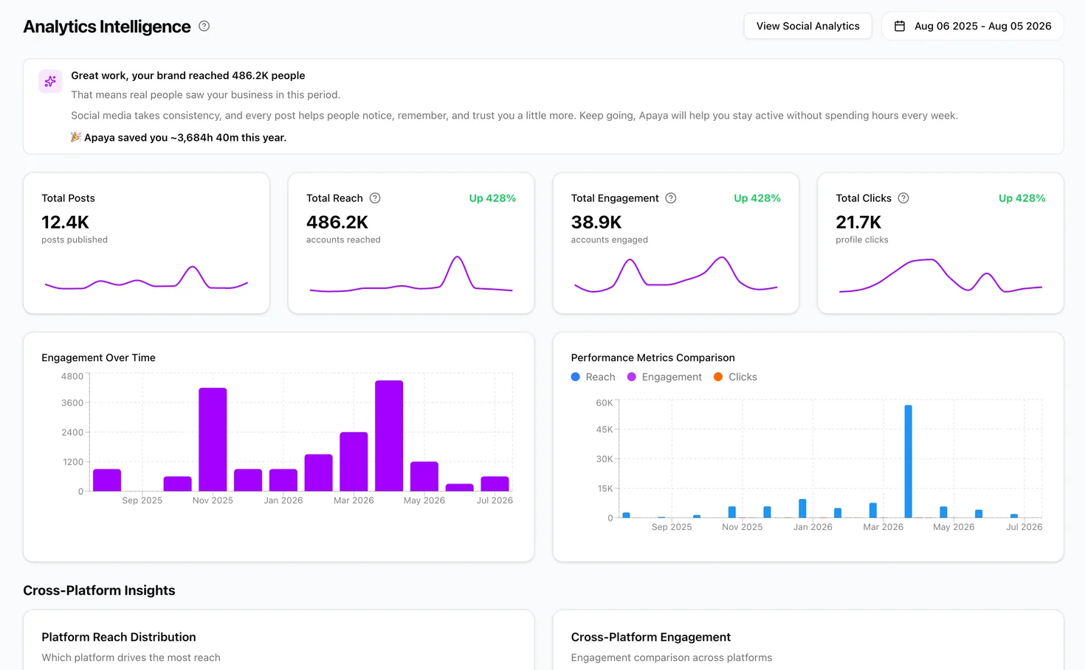Click the Nov 2025 engagement bar
The height and width of the screenshot is (670, 1085).
pyautogui.click(x=213, y=439)
